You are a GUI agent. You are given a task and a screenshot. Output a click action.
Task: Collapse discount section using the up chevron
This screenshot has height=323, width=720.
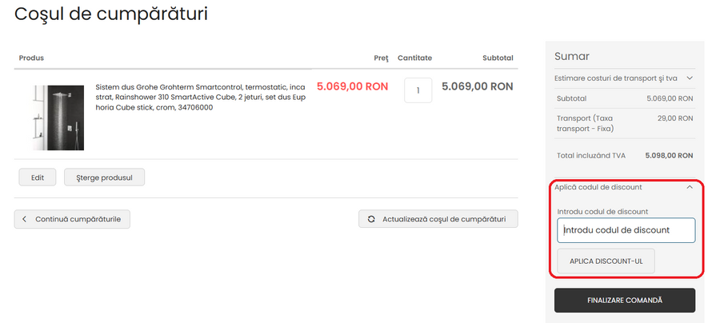[x=689, y=187]
